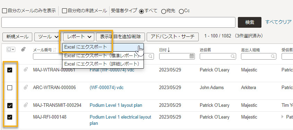293x130 pixels.
Task: Open the select-all checkbox dropdown arrow
Action: pos(13,50)
